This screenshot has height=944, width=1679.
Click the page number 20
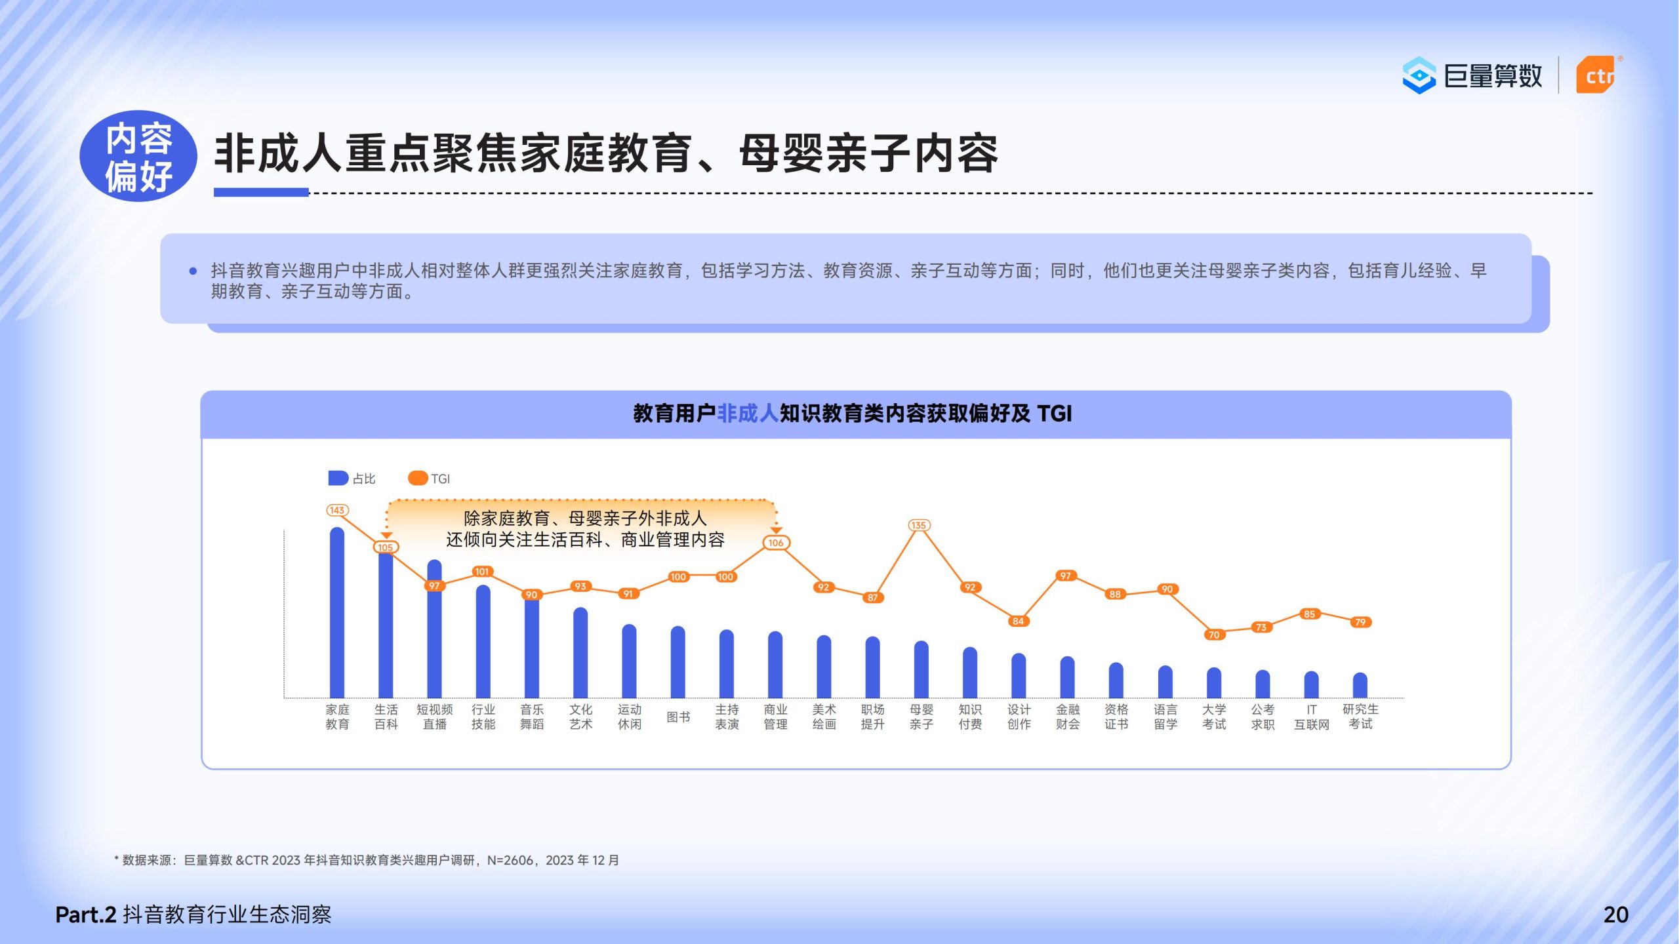pyautogui.click(x=1615, y=914)
